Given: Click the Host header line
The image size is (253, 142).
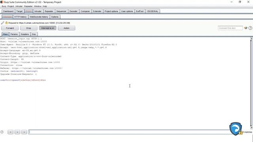Looking at the screenshot, I should coord(24,41).
